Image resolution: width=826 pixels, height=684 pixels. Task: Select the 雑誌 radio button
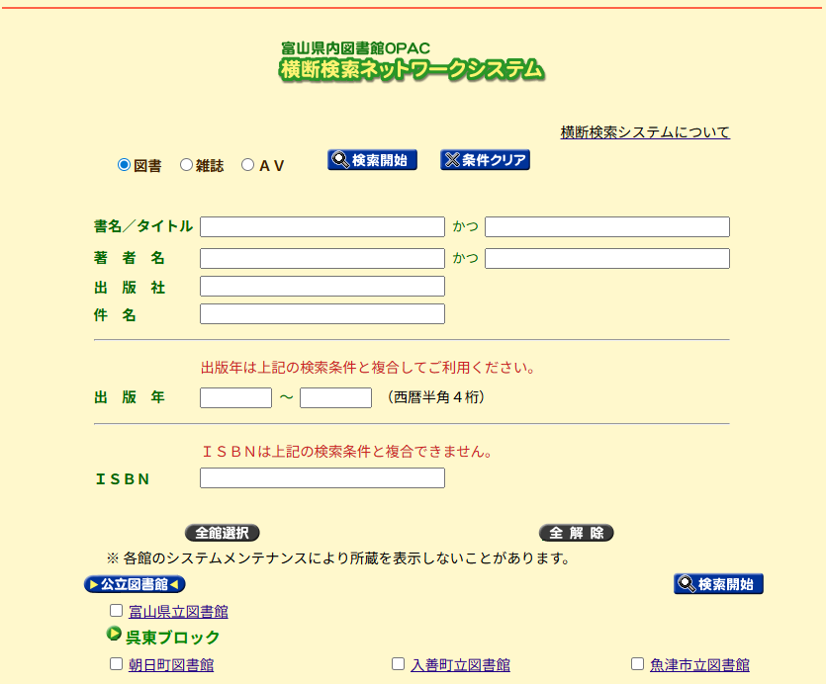tap(186, 165)
